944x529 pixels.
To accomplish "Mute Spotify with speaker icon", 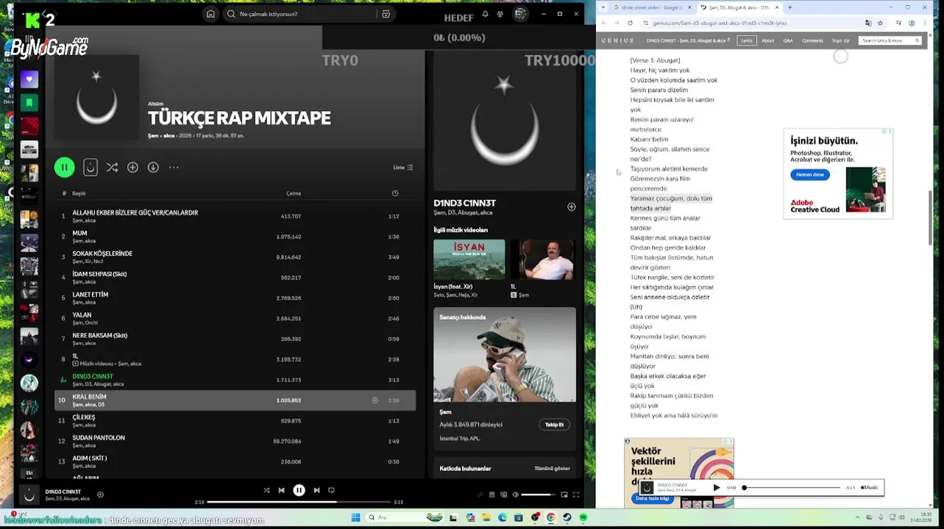I will (515, 494).
